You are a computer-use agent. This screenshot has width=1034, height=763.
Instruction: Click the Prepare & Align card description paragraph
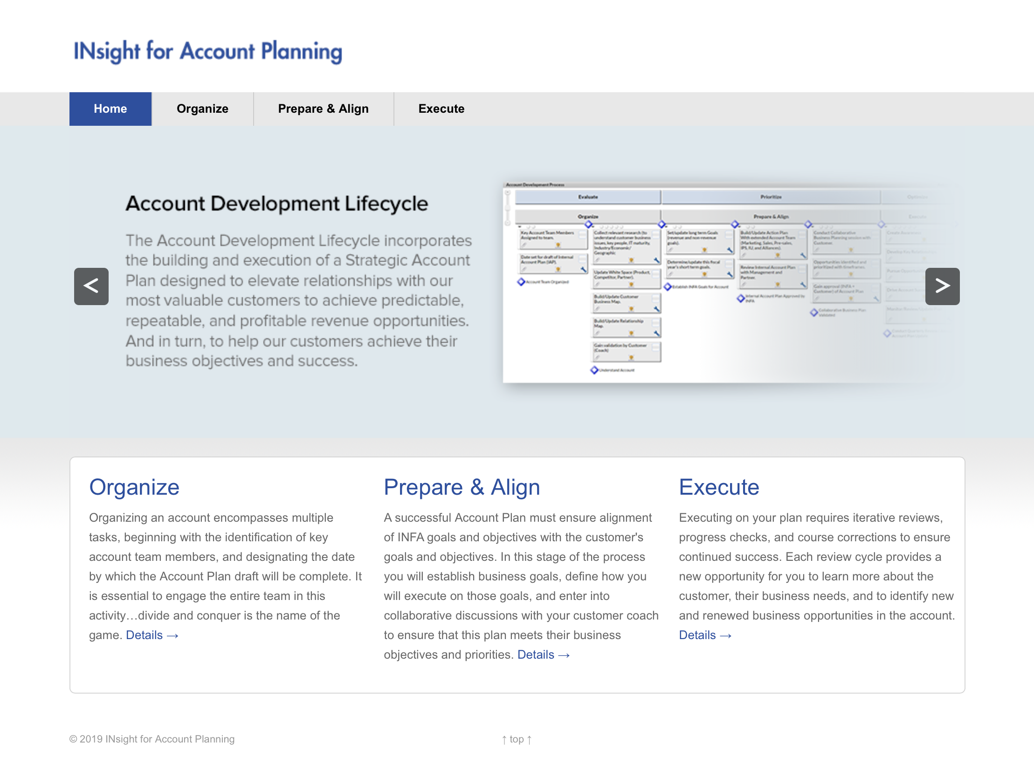click(x=521, y=586)
